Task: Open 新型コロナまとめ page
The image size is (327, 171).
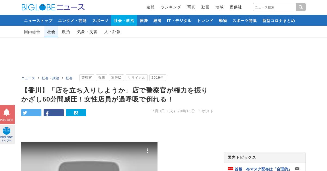Action: point(279,20)
